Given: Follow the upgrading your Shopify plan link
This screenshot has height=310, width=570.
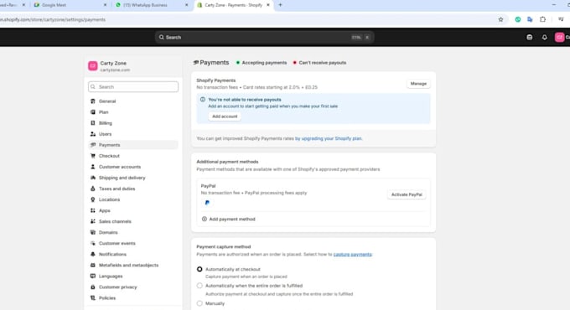Looking at the screenshot, I should 329,138.
